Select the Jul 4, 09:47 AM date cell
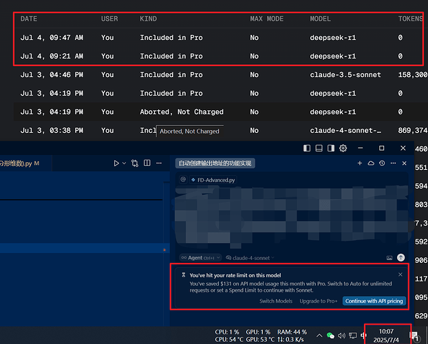This screenshot has height=344, width=428. point(52,37)
